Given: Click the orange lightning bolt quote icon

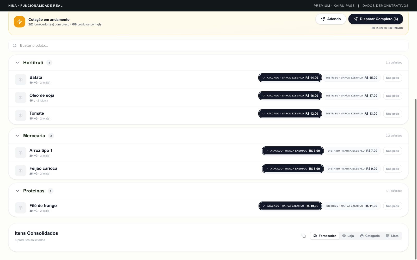Looking at the screenshot, I should [x=20, y=22].
